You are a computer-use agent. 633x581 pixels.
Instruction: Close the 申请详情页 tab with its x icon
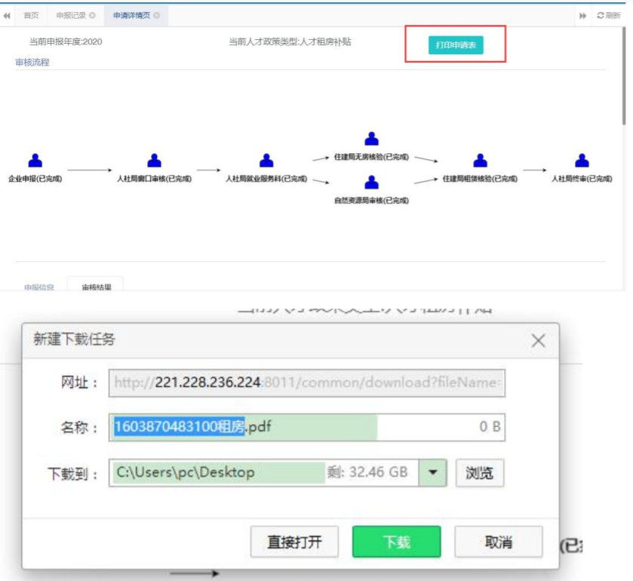point(156,15)
